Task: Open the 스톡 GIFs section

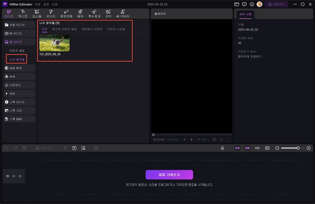Action: click(x=19, y=119)
